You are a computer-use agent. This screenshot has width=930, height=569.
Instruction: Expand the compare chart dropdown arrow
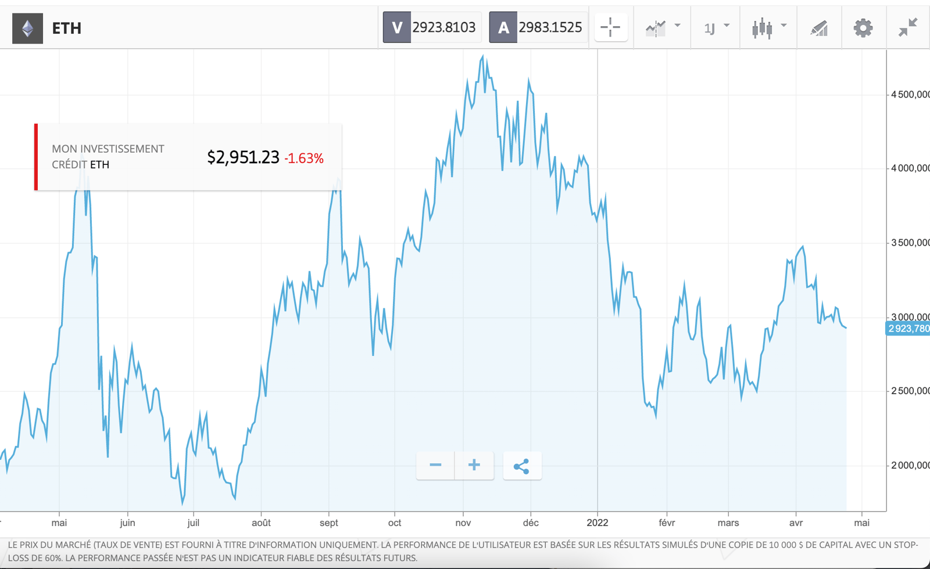click(677, 26)
